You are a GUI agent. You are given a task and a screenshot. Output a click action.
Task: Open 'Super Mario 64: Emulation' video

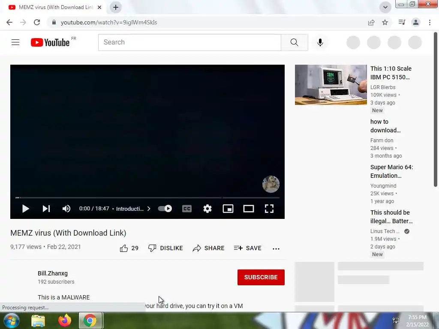click(x=391, y=171)
